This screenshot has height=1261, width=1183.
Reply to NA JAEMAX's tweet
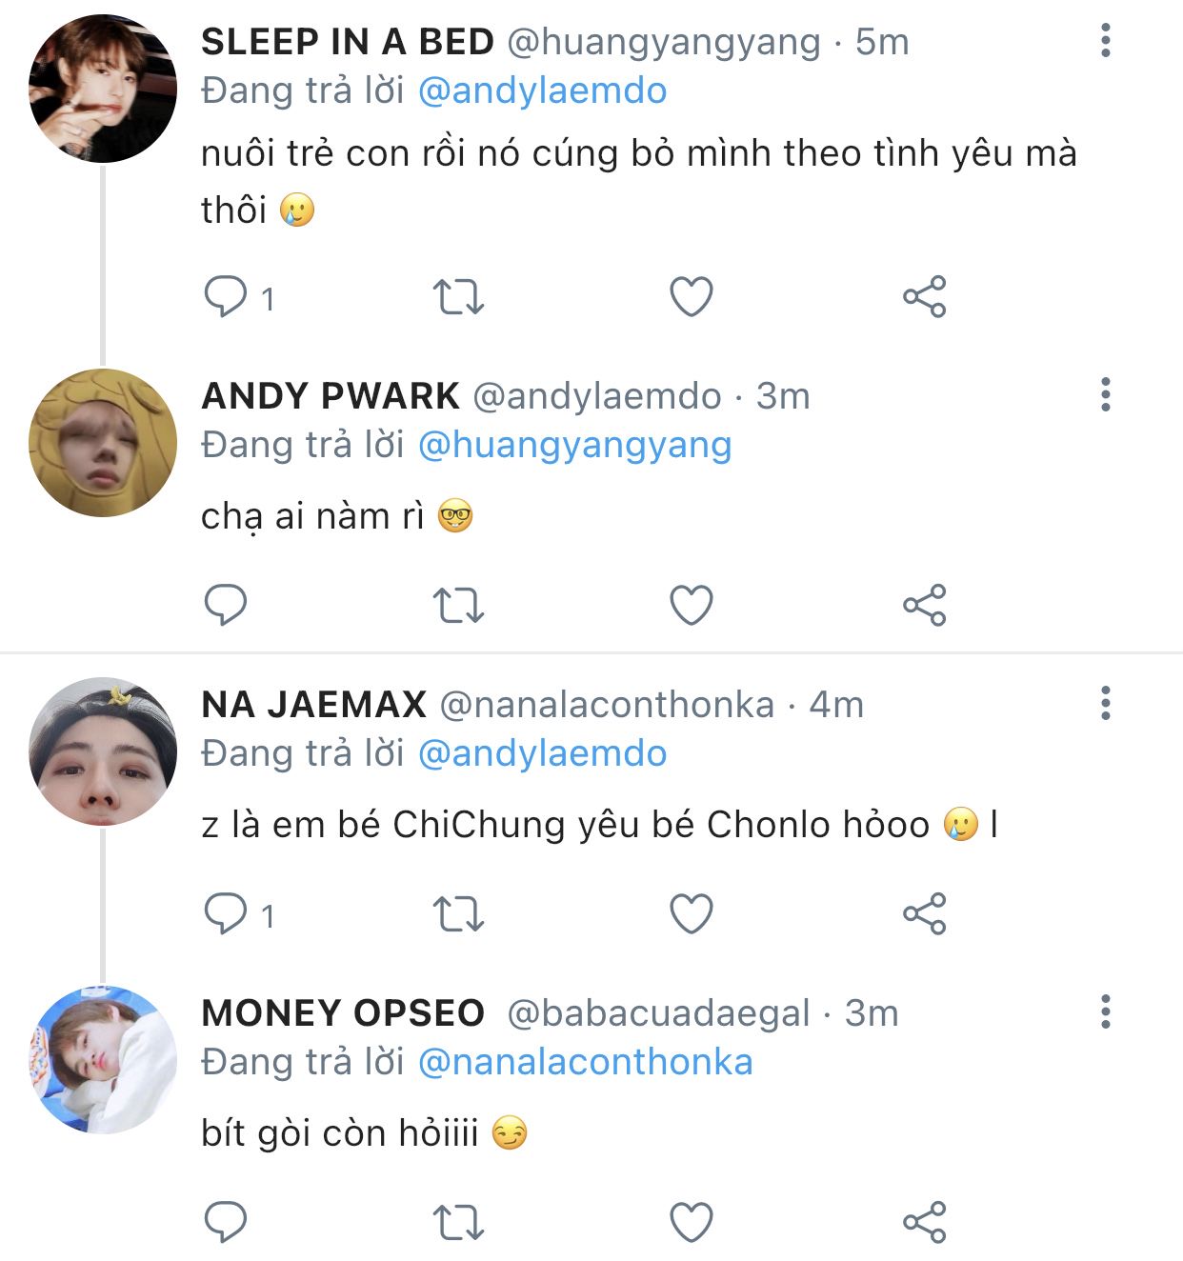(x=226, y=913)
